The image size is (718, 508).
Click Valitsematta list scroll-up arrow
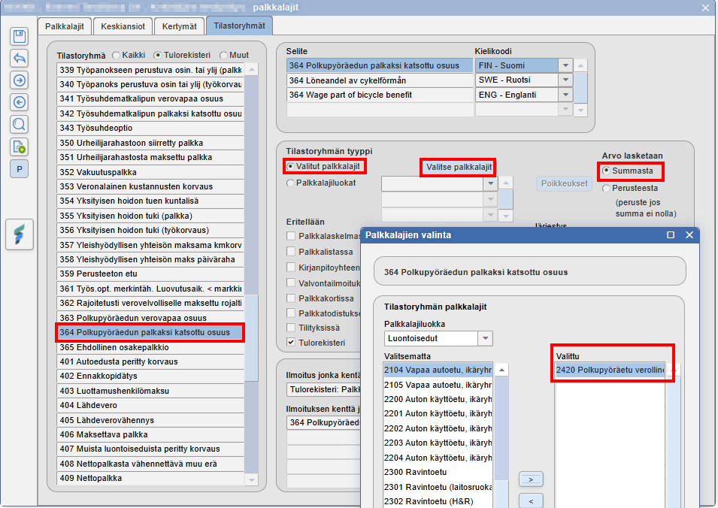pyautogui.click(x=502, y=370)
